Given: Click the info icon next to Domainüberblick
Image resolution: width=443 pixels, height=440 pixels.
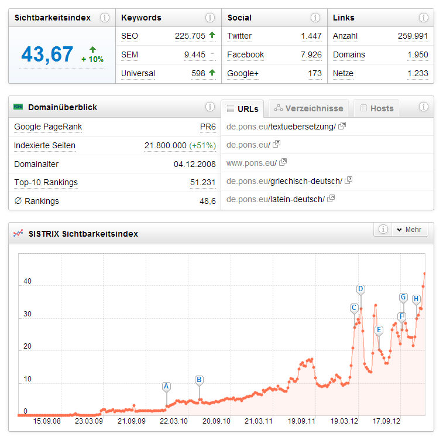Looking at the screenshot, I should tap(210, 107).
